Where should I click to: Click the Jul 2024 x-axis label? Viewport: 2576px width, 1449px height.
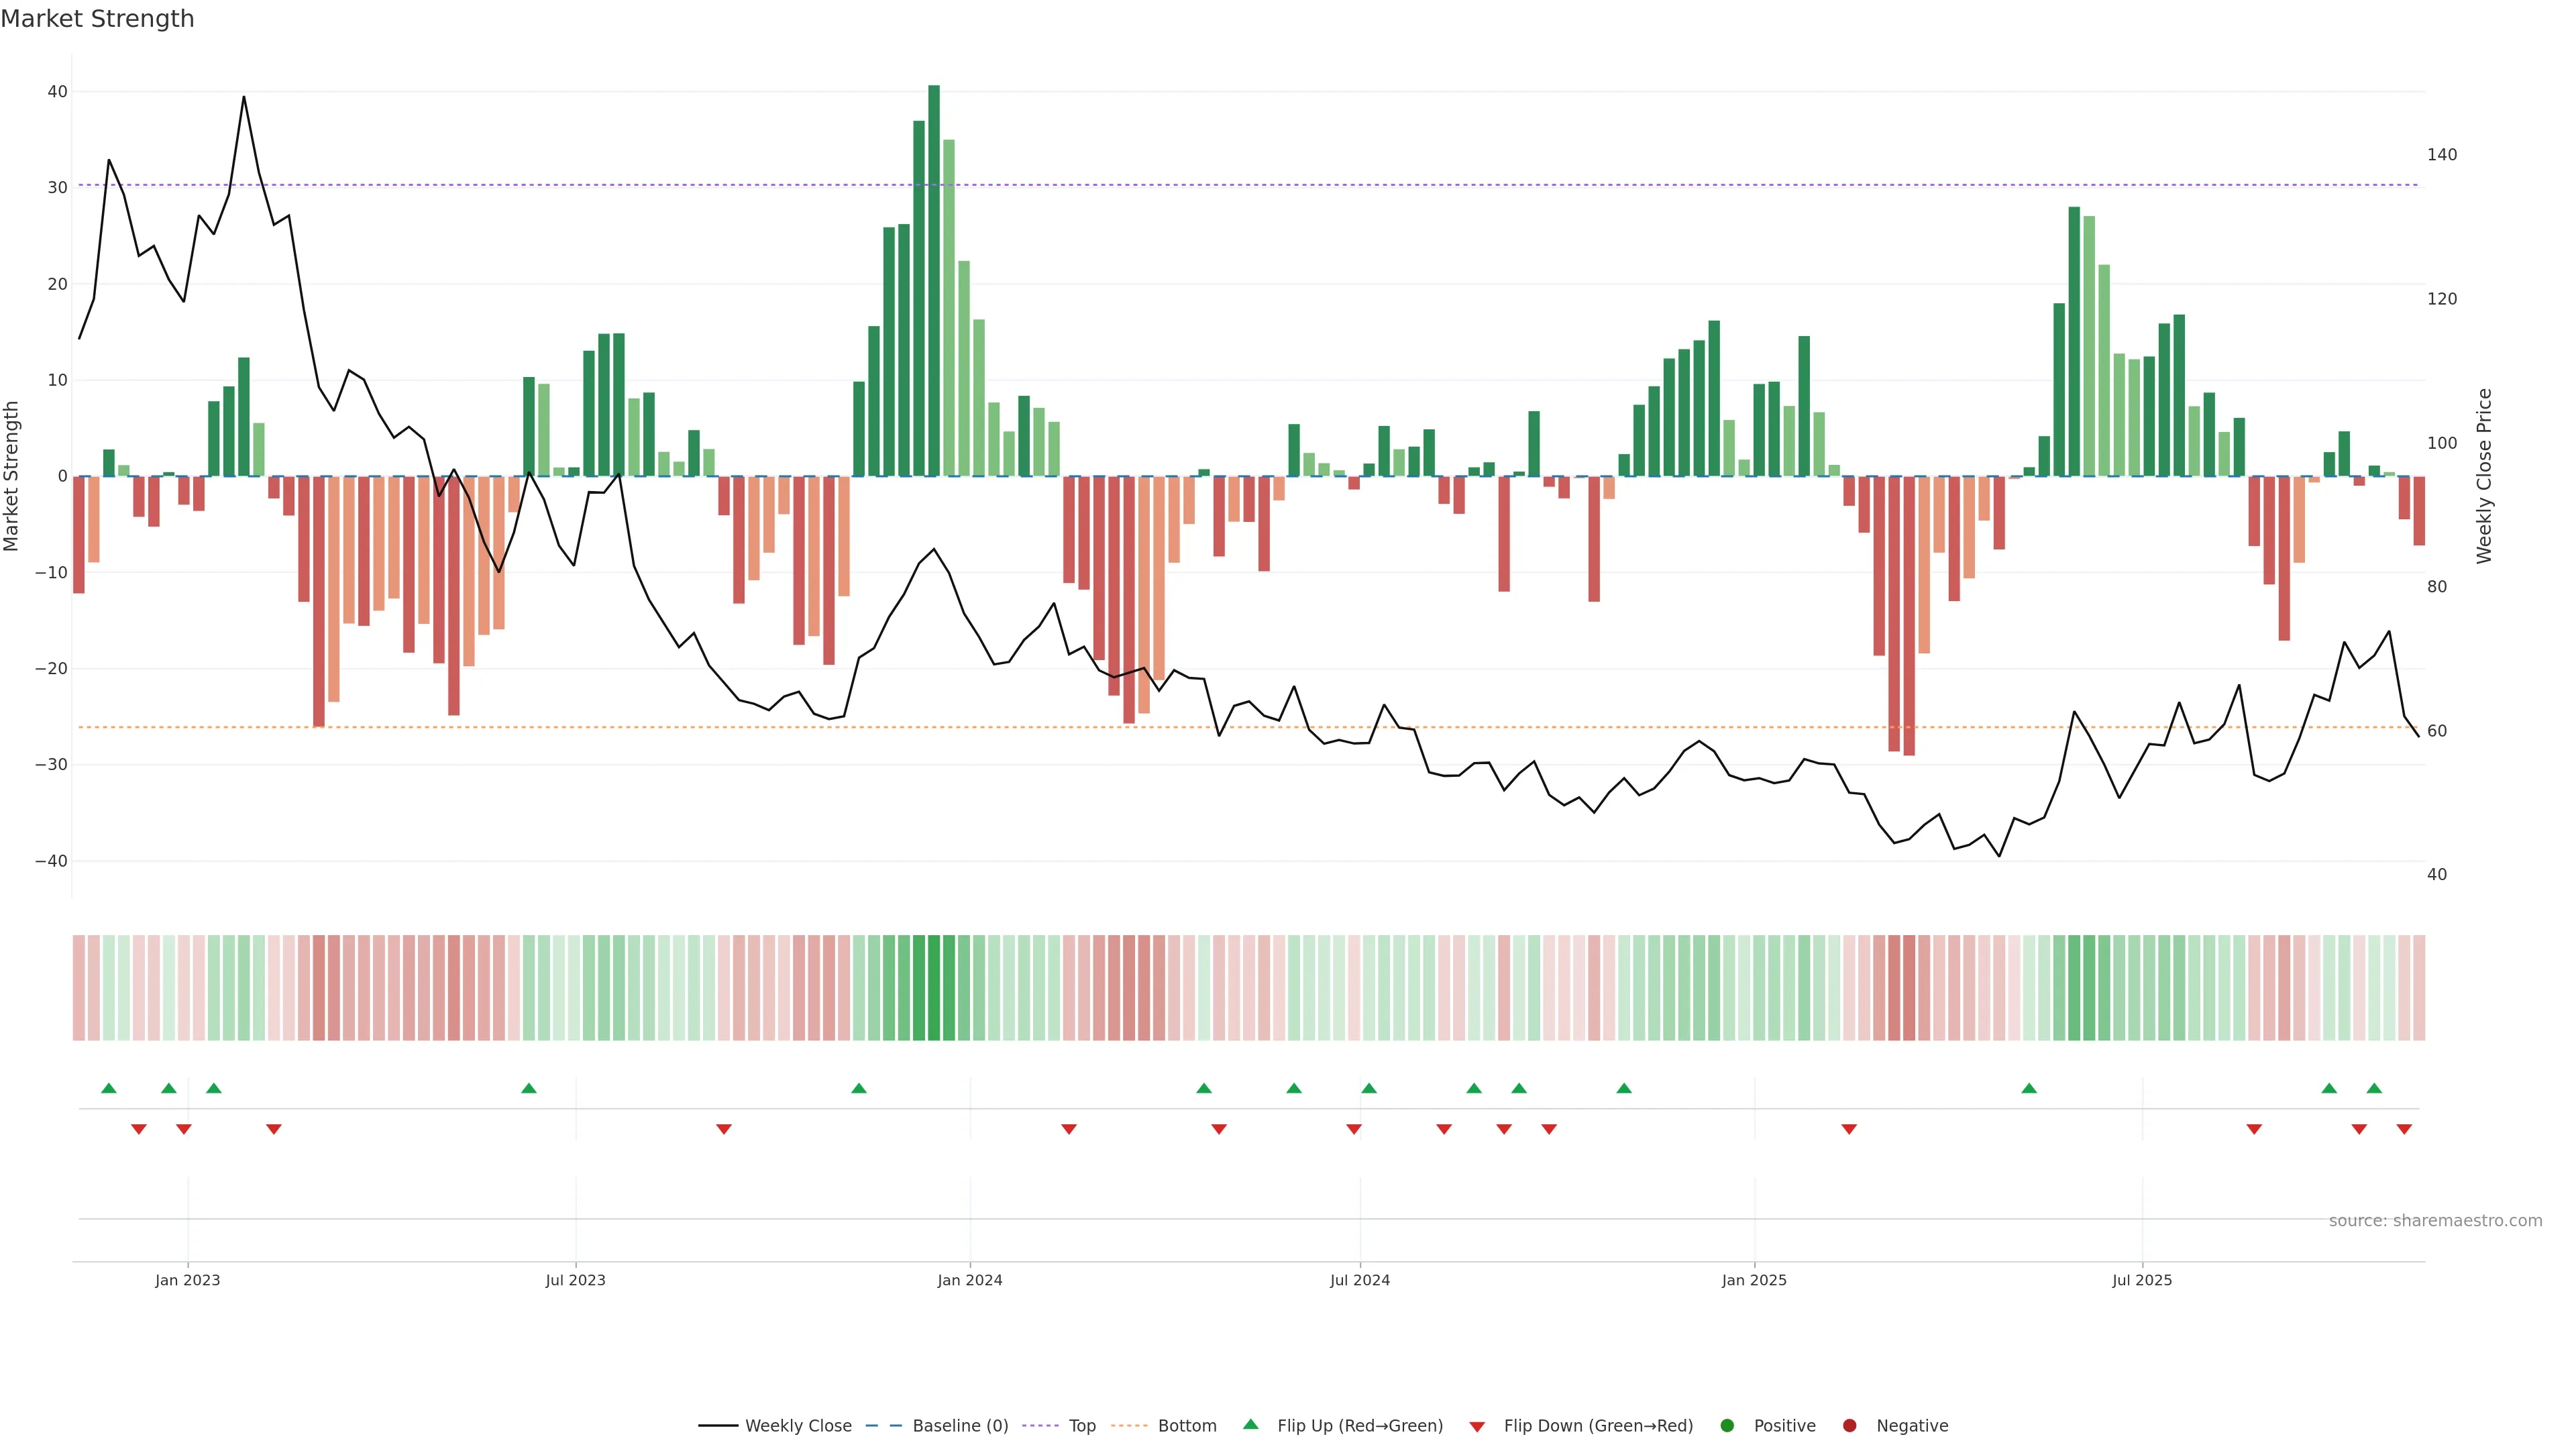1359,1280
